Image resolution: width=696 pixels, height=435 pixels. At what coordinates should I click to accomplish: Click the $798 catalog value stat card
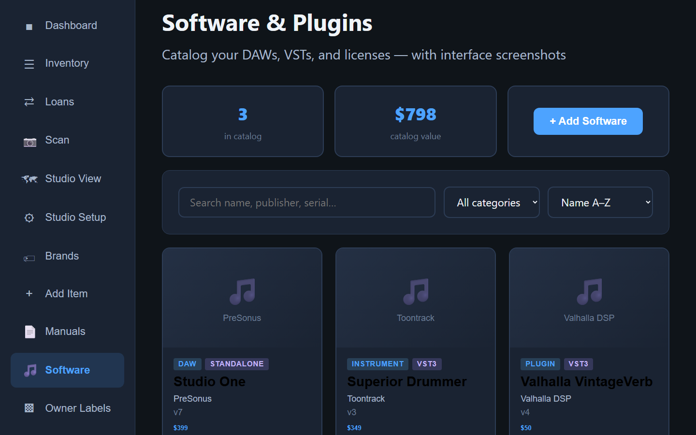pos(416,121)
